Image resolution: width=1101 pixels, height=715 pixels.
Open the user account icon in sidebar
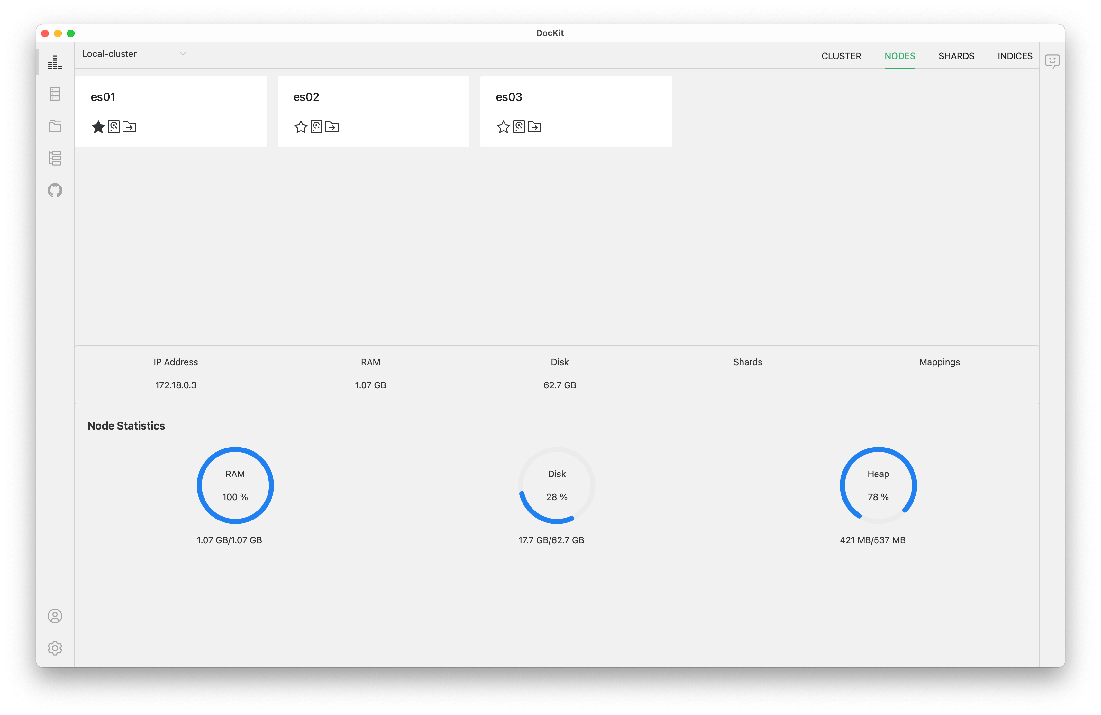[x=55, y=616]
